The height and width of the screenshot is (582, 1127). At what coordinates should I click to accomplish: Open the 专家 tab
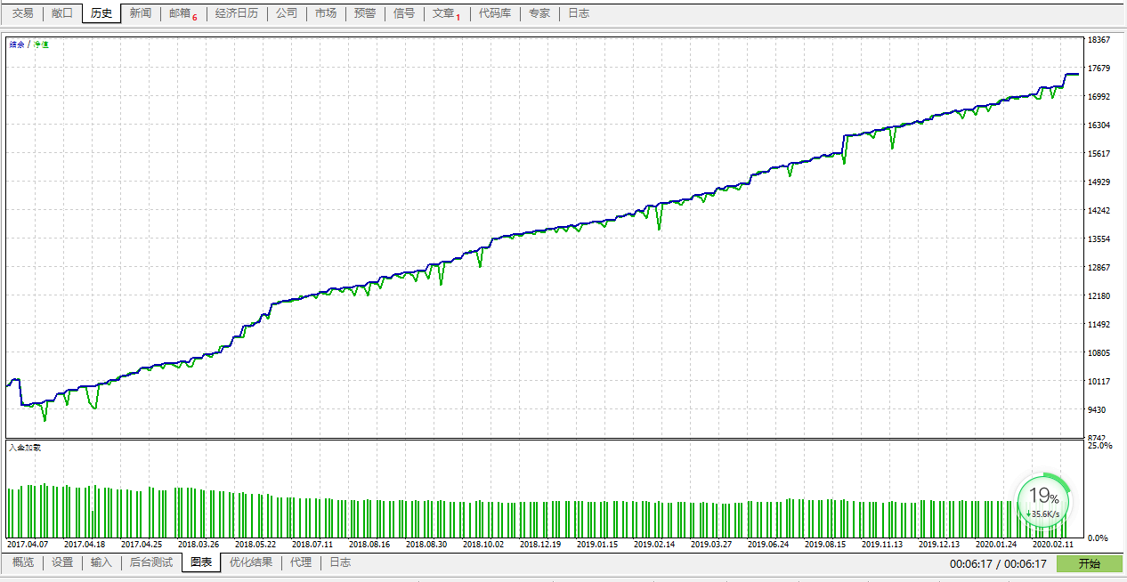[539, 13]
